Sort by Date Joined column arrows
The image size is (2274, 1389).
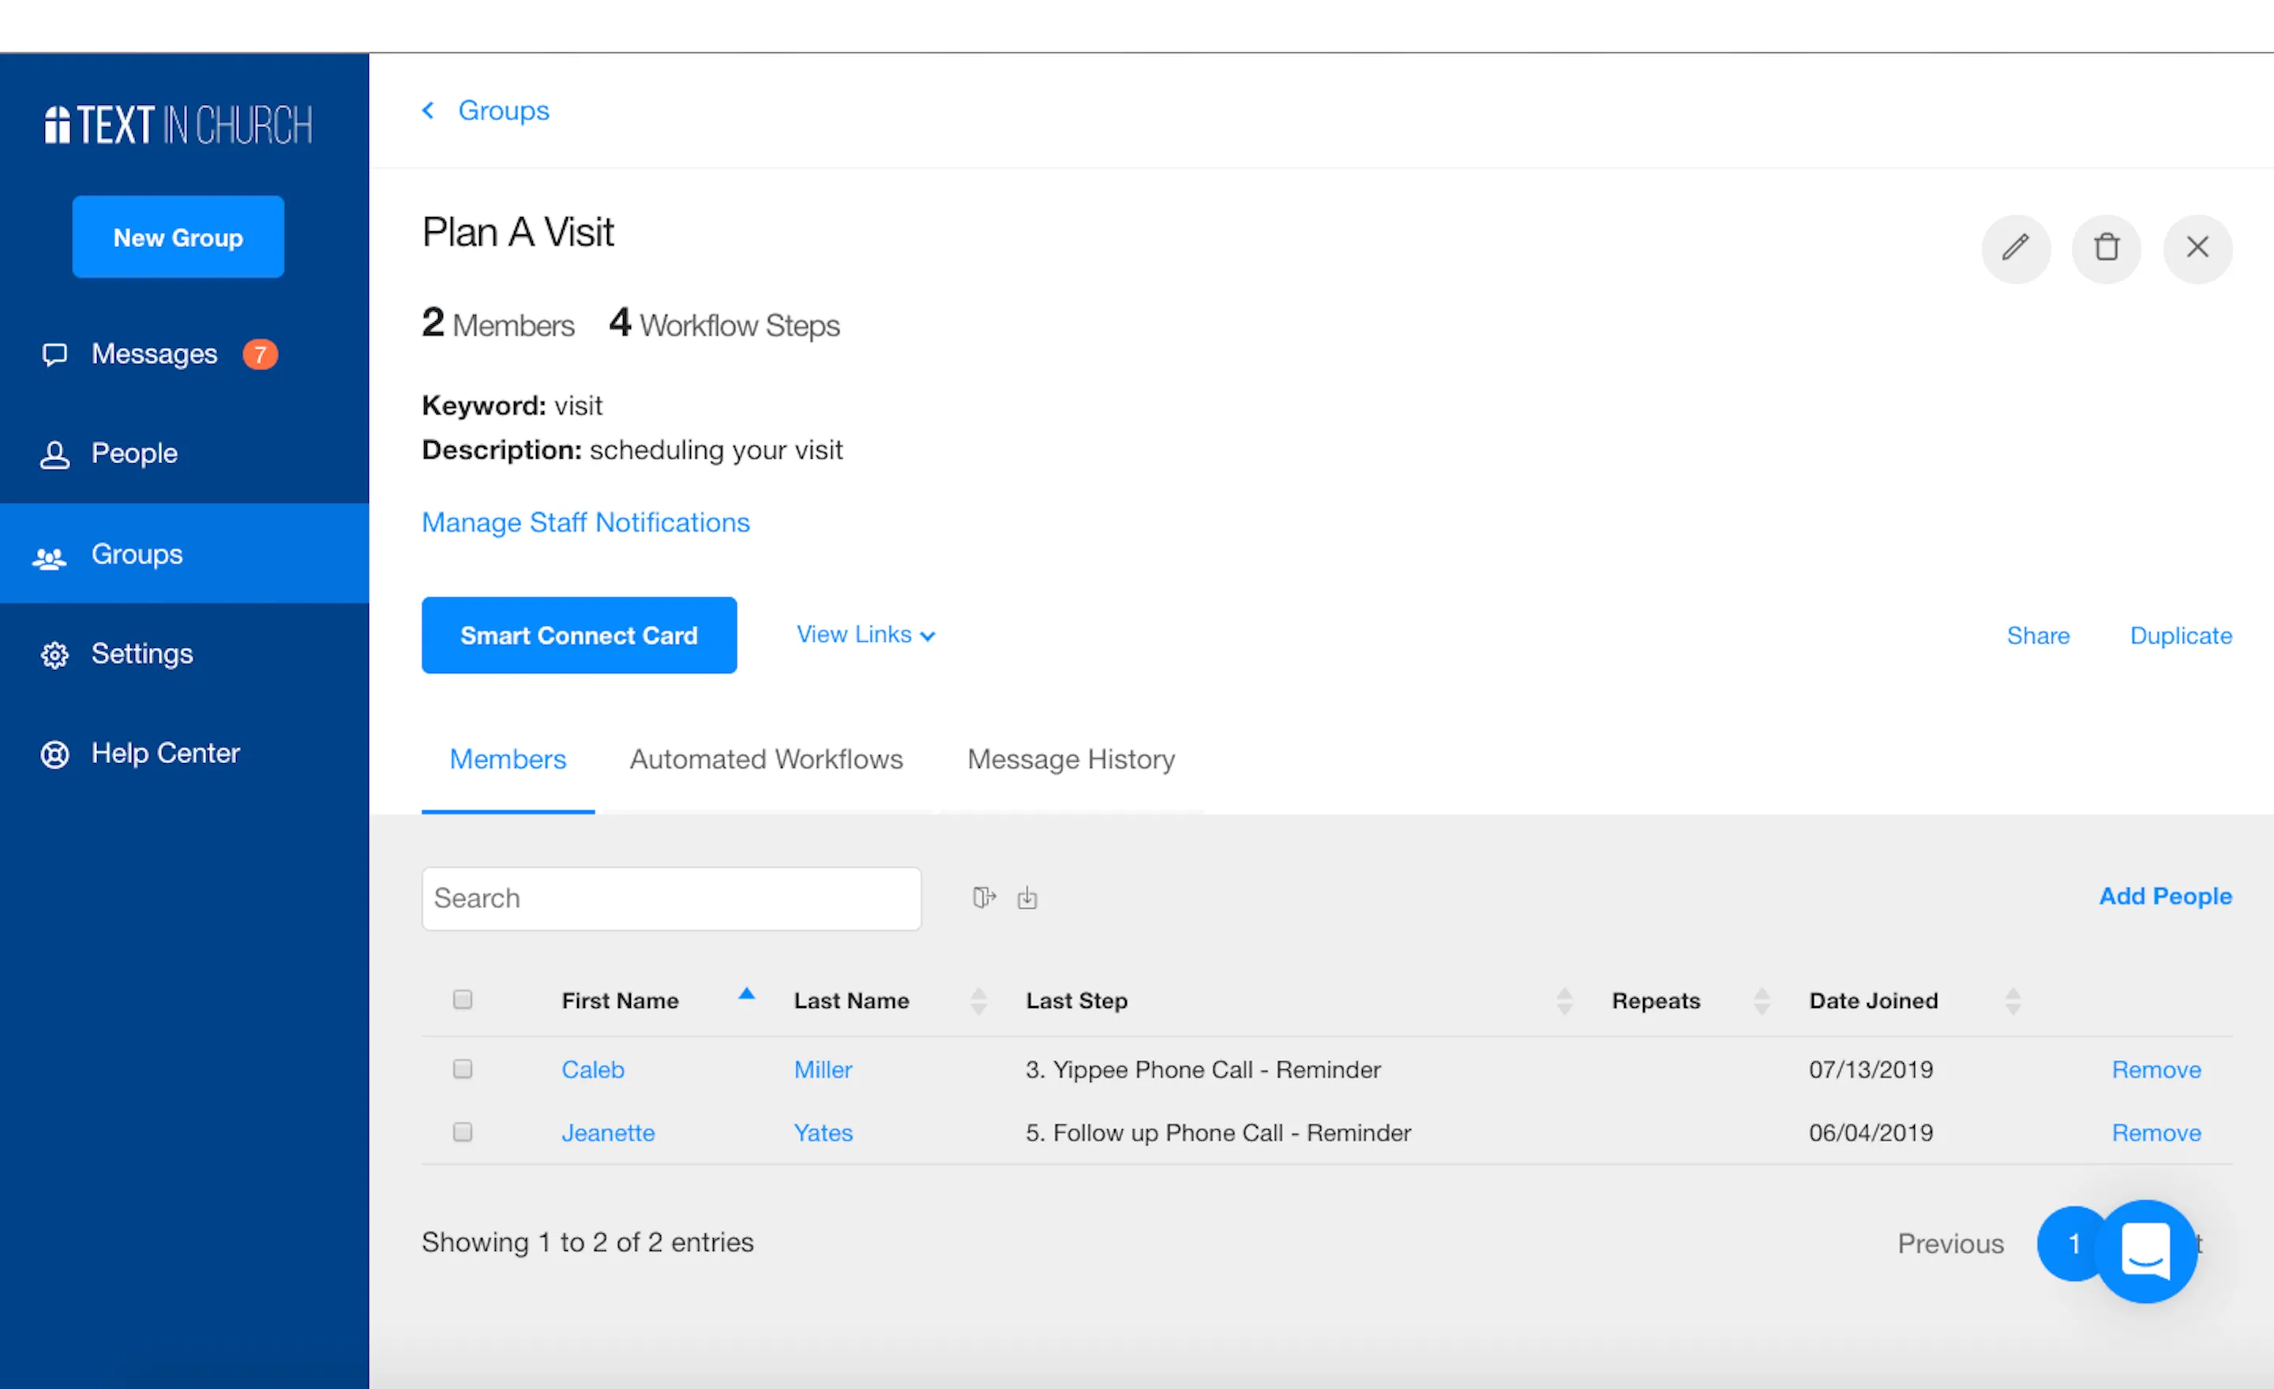[2013, 1001]
